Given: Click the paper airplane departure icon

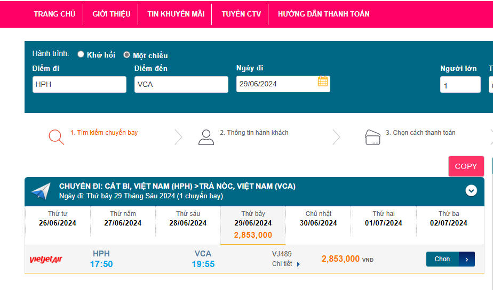Looking at the screenshot, I should tap(41, 191).
